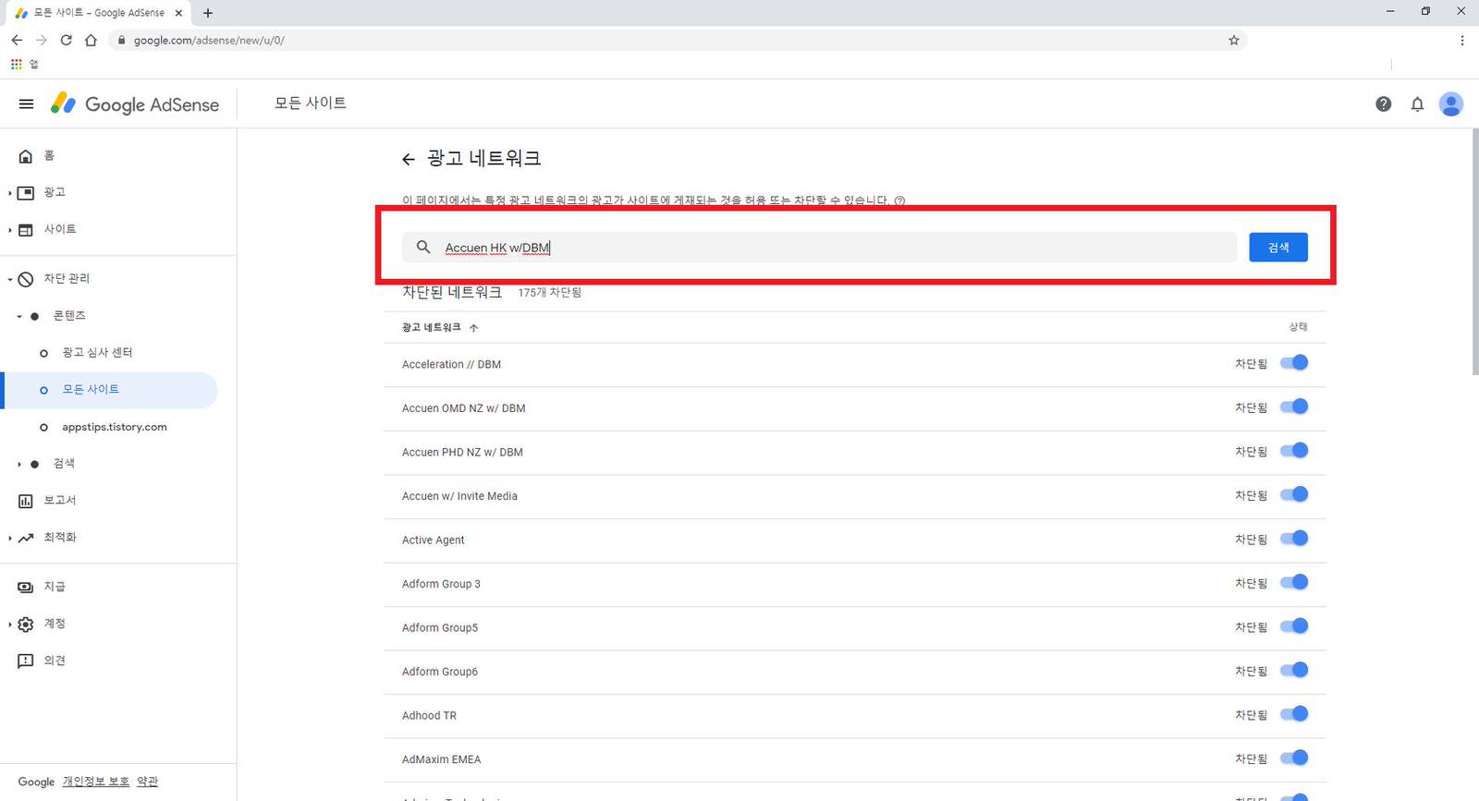Click the Google footer logo link
This screenshot has width=1479, height=801.
coord(36,782)
